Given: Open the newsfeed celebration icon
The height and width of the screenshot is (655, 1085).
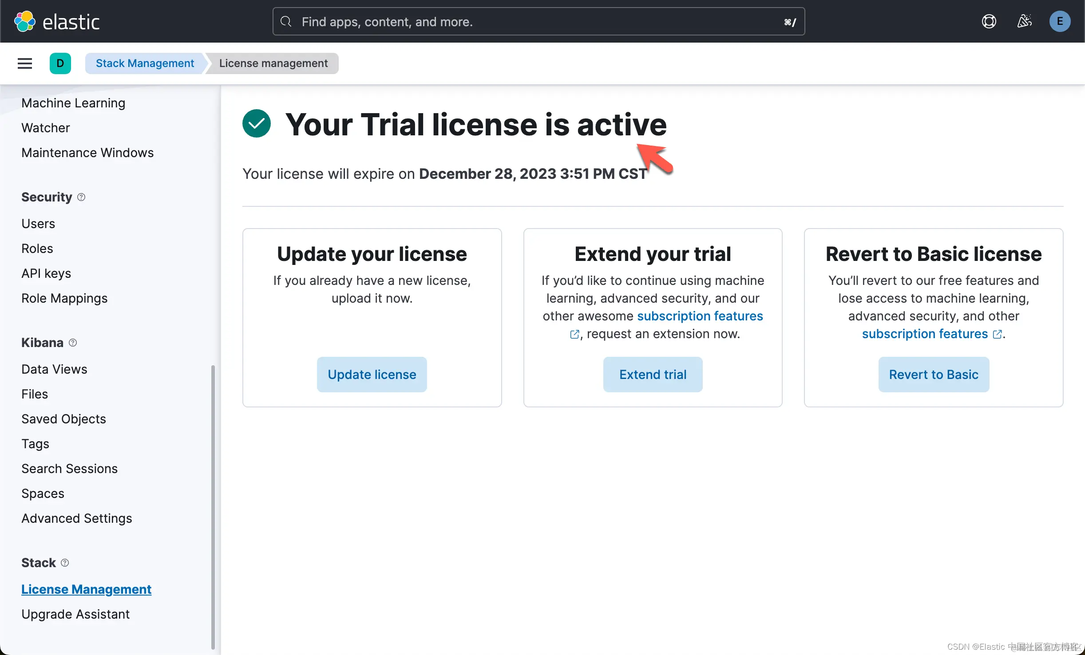Looking at the screenshot, I should (x=1024, y=21).
